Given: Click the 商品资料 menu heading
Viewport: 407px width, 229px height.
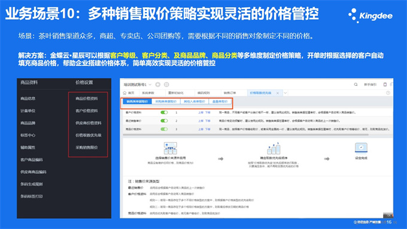Looking at the screenshot, I should [29, 82].
